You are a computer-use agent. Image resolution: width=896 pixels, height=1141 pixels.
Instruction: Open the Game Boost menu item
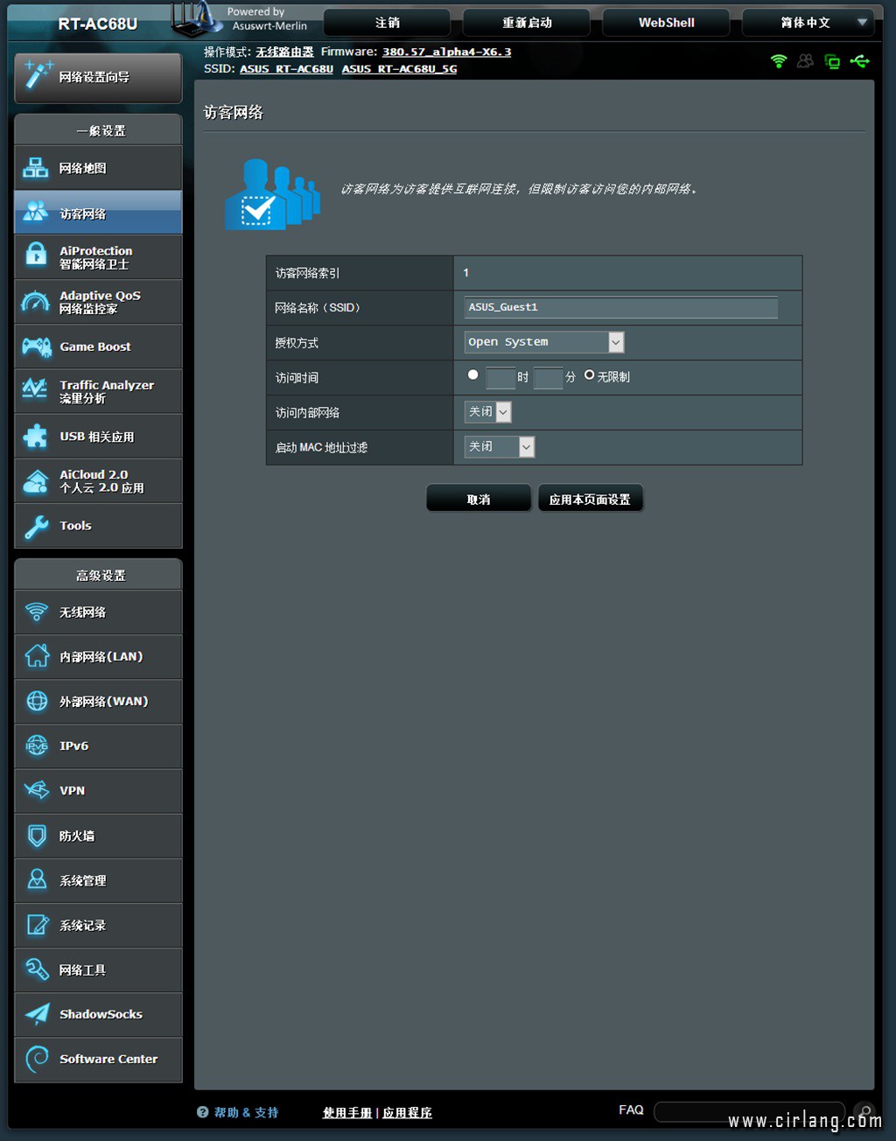pyautogui.click(x=98, y=346)
